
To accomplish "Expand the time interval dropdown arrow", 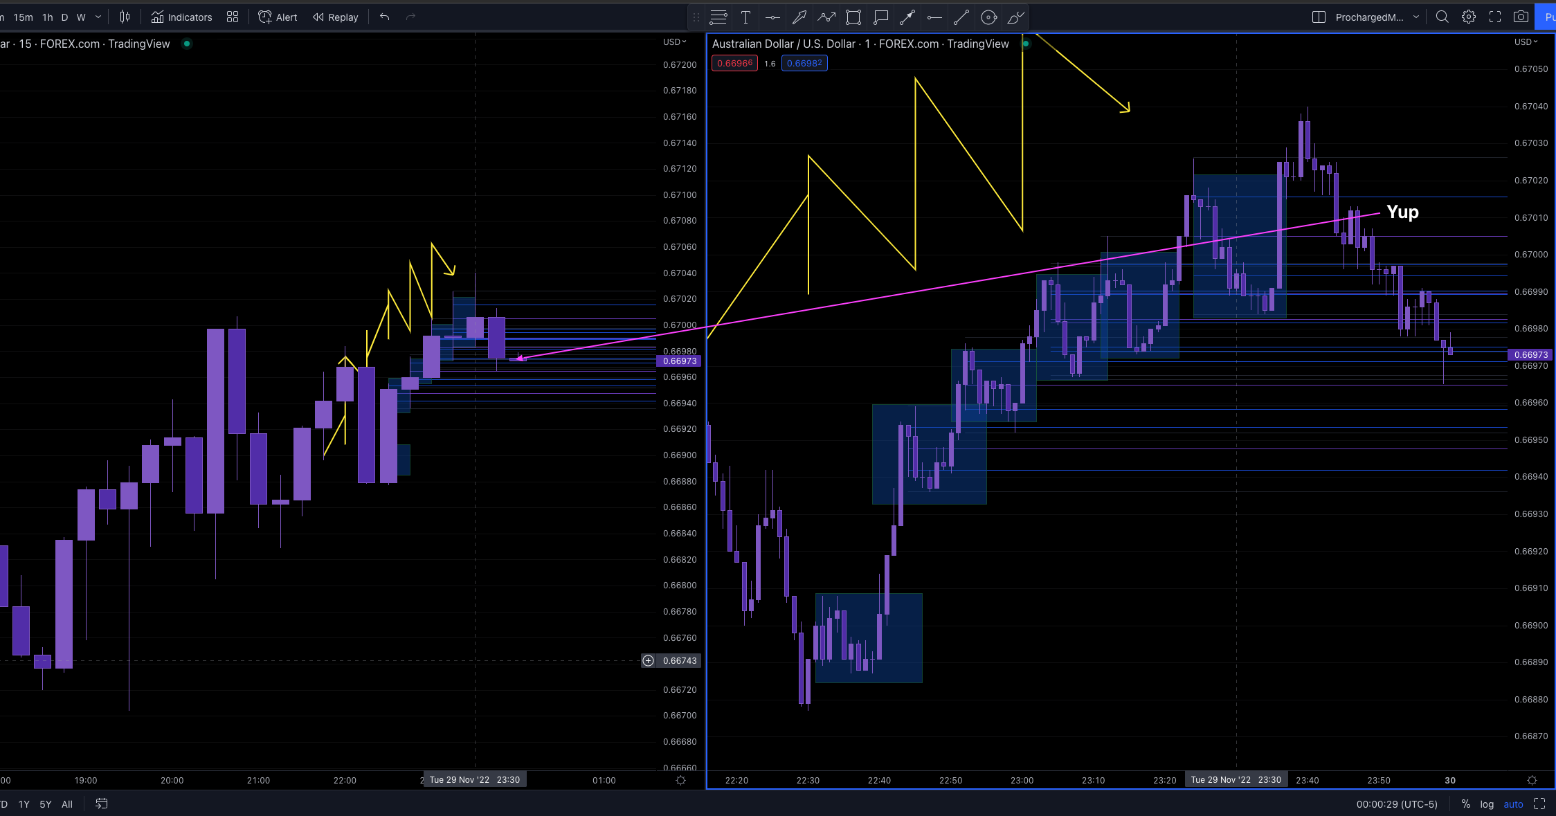I will tap(98, 17).
